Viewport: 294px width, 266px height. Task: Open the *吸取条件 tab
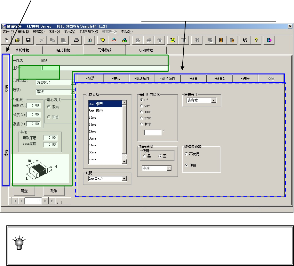tap(142, 78)
